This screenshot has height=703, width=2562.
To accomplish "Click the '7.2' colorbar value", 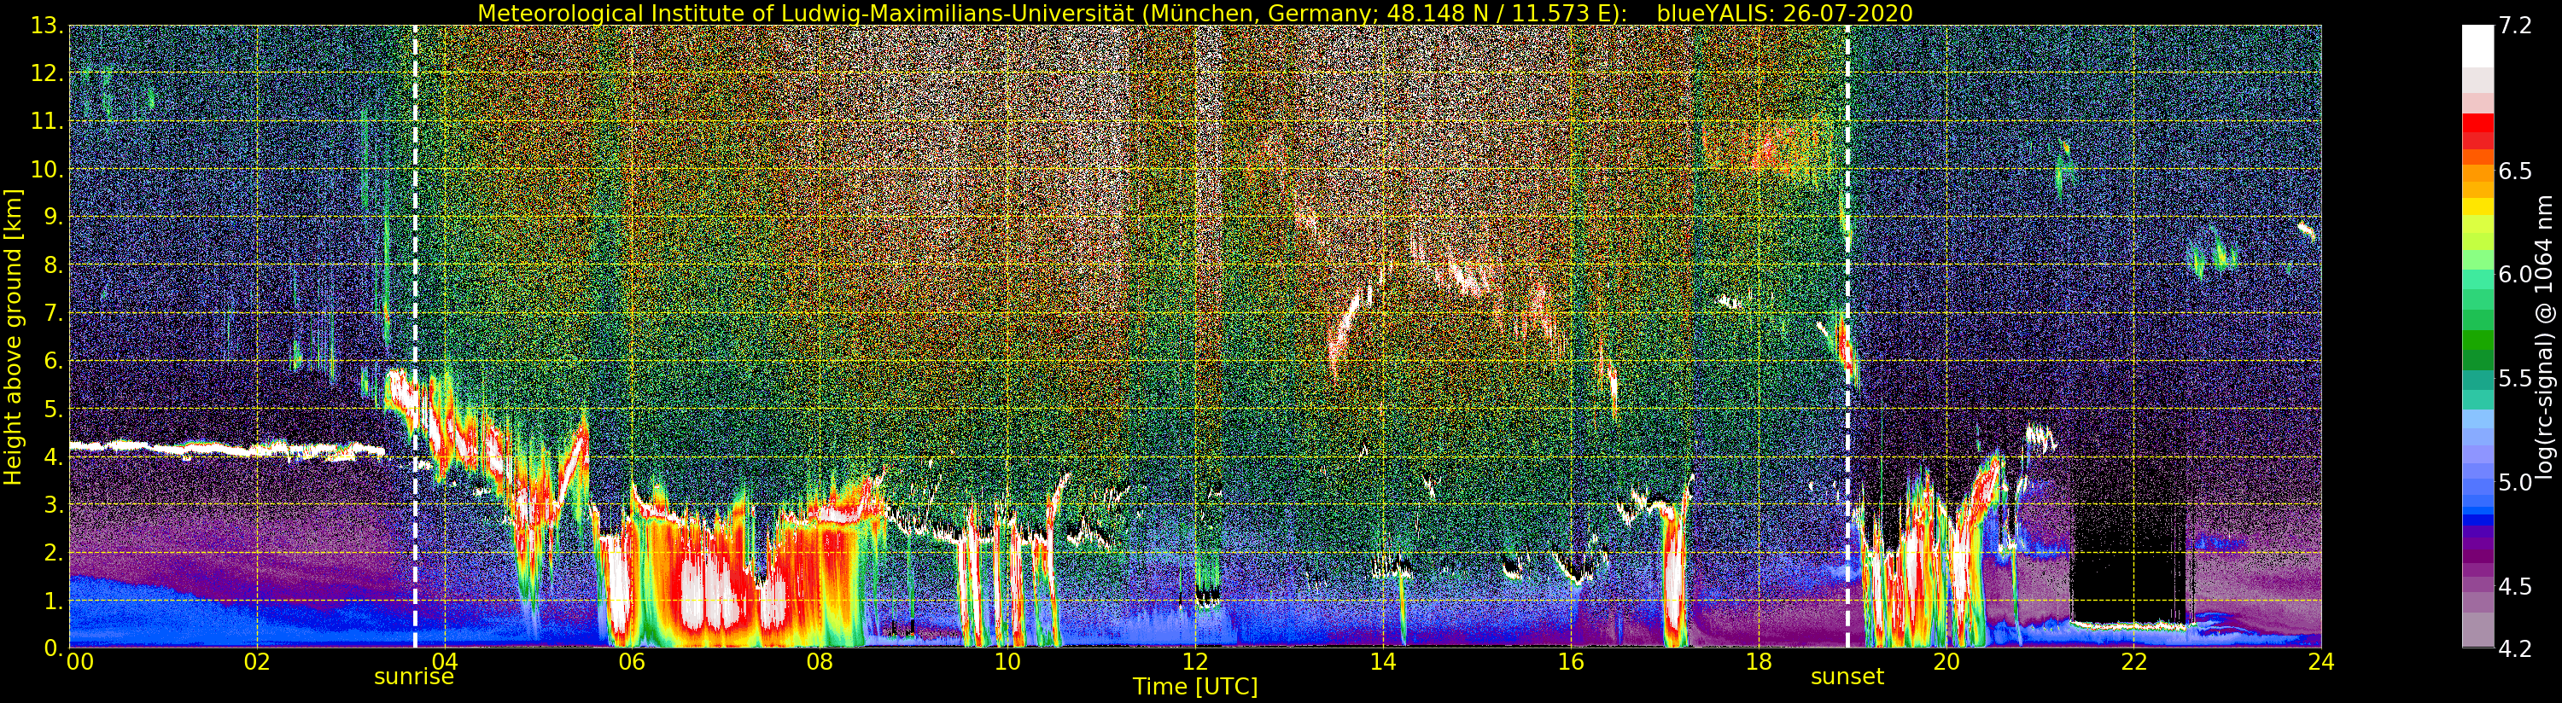I will pyautogui.click(x=2514, y=26).
